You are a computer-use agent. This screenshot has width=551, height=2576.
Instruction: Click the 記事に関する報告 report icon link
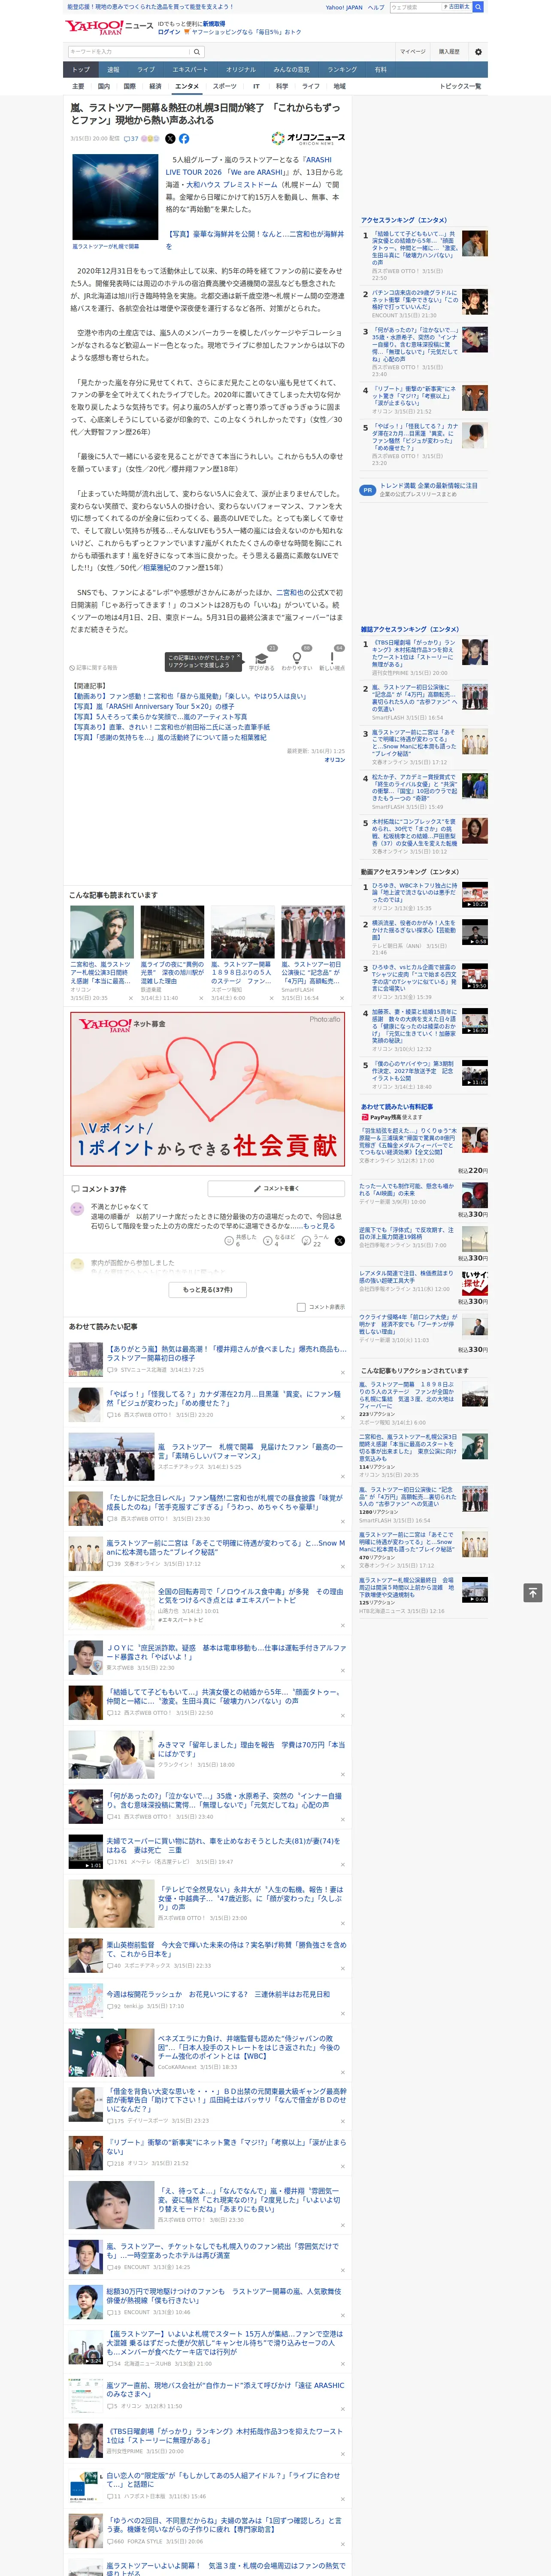pos(94,667)
